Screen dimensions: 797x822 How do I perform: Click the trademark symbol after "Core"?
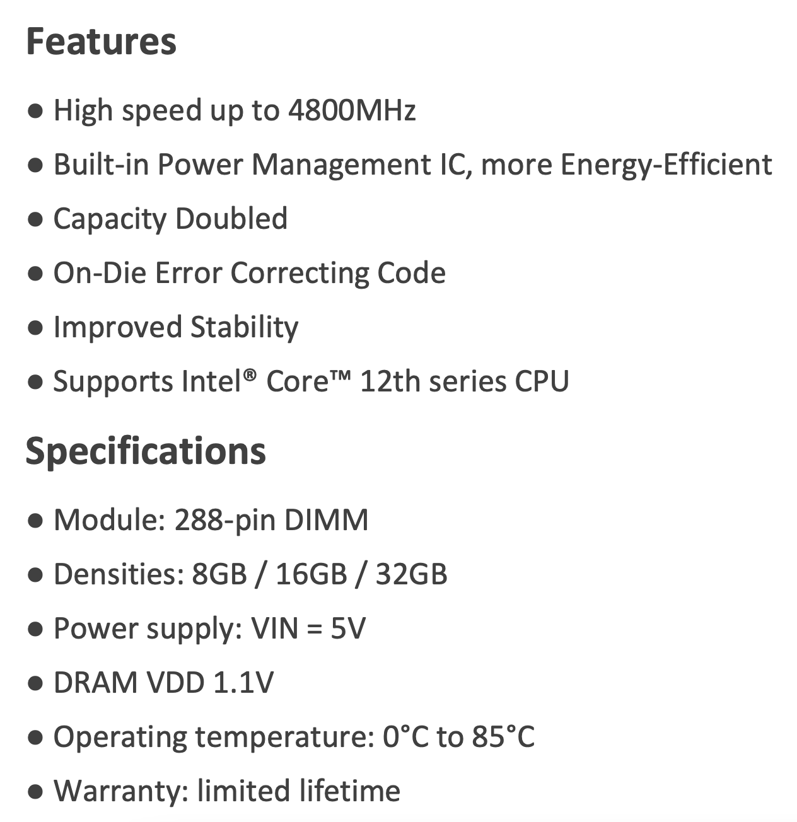[x=340, y=374]
